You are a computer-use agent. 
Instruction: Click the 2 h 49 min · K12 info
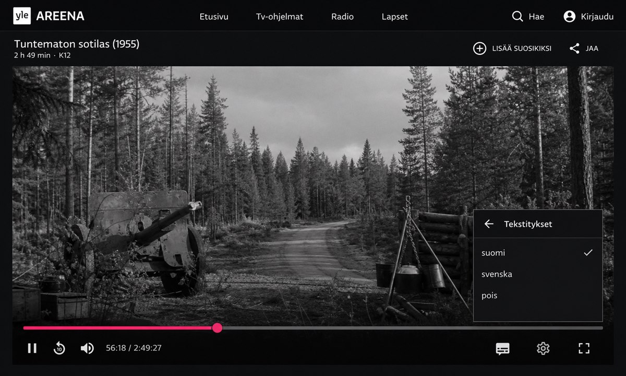pyautogui.click(x=42, y=55)
